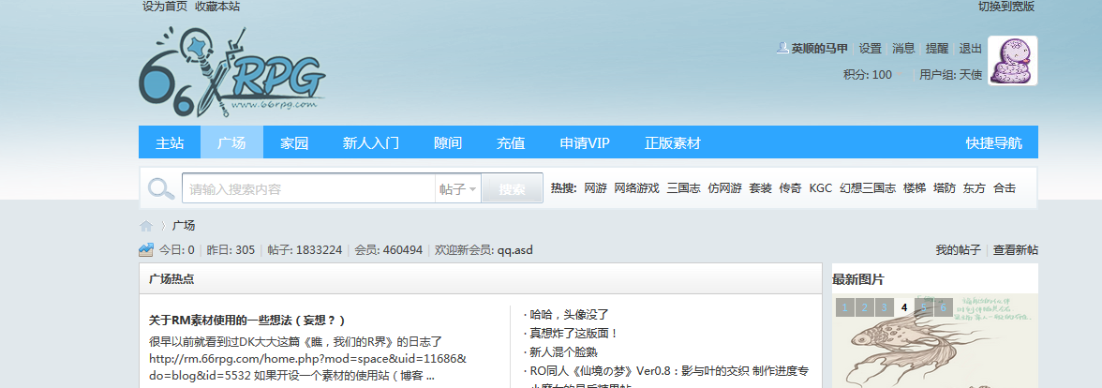1102x388 pixels.
Task: Click hot search term 仿网游
Action: coord(724,188)
